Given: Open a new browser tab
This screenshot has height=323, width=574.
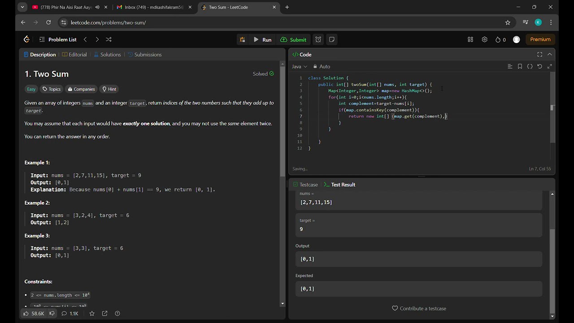Looking at the screenshot, I should tap(287, 7).
